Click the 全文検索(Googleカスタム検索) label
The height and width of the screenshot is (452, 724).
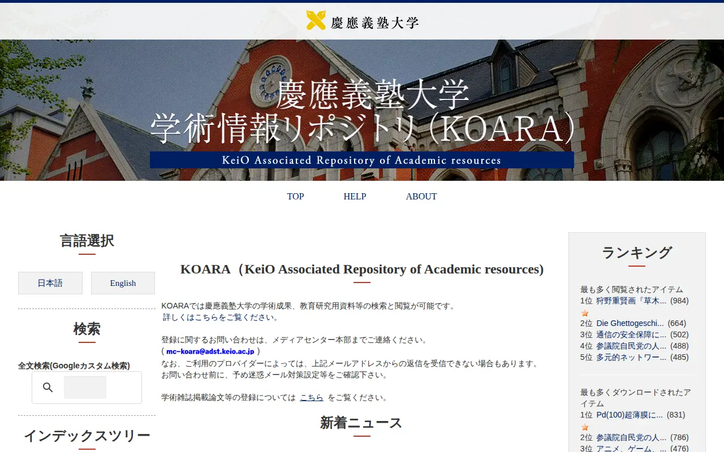click(x=74, y=366)
